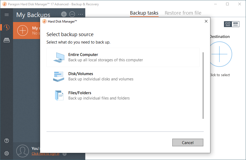Click the Destination plus circle
This screenshot has height=160, width=246.
pos(219,54)
